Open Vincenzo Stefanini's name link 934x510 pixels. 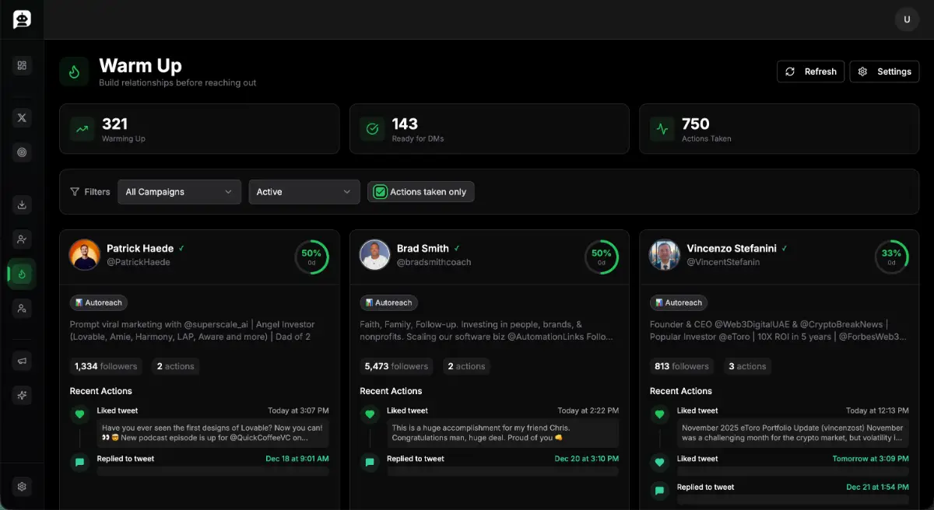732,249
